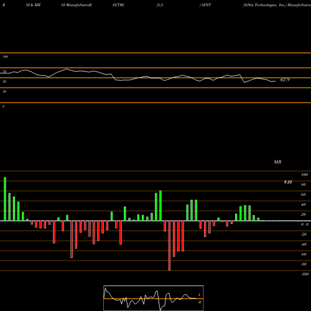Screen dimensions: 311x311
Task: Click the SI(TM) header label
Action: 118,5
